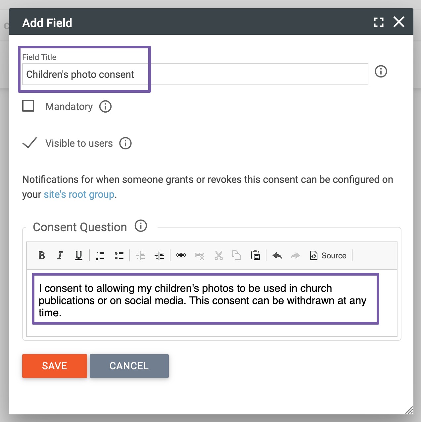This screenshot has width=421, height=422.
Task: Check the Mandatory checkbox
Action: pos(28,106)
